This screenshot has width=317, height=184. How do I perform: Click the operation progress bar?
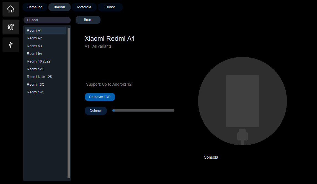point(143,110)
